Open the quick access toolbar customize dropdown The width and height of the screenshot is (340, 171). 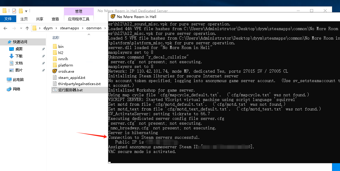tap(26, 11)
